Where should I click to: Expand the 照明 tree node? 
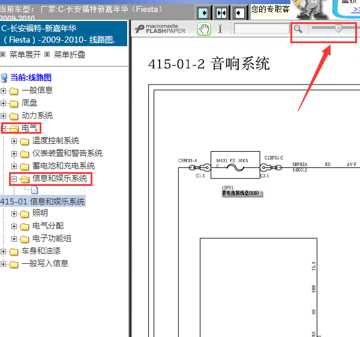pyautogui.click(x=14, y=214)
